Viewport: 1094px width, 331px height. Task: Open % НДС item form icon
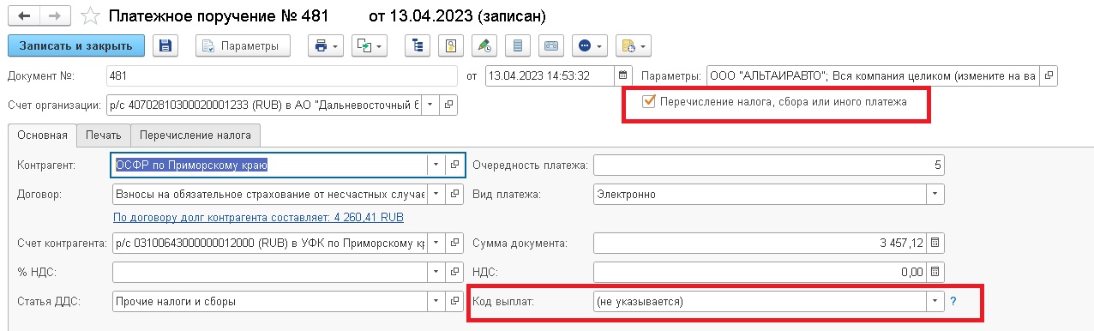coord(455,272)
